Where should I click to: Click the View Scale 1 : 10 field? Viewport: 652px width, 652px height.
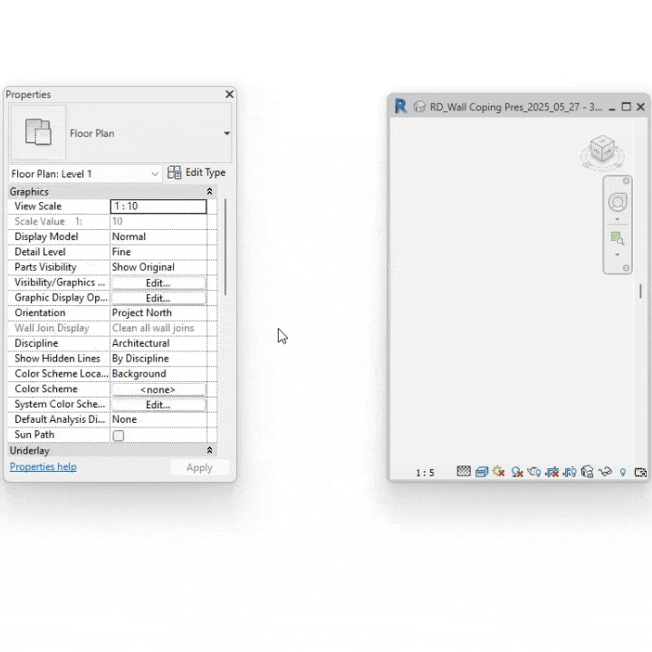pos(158,206)
